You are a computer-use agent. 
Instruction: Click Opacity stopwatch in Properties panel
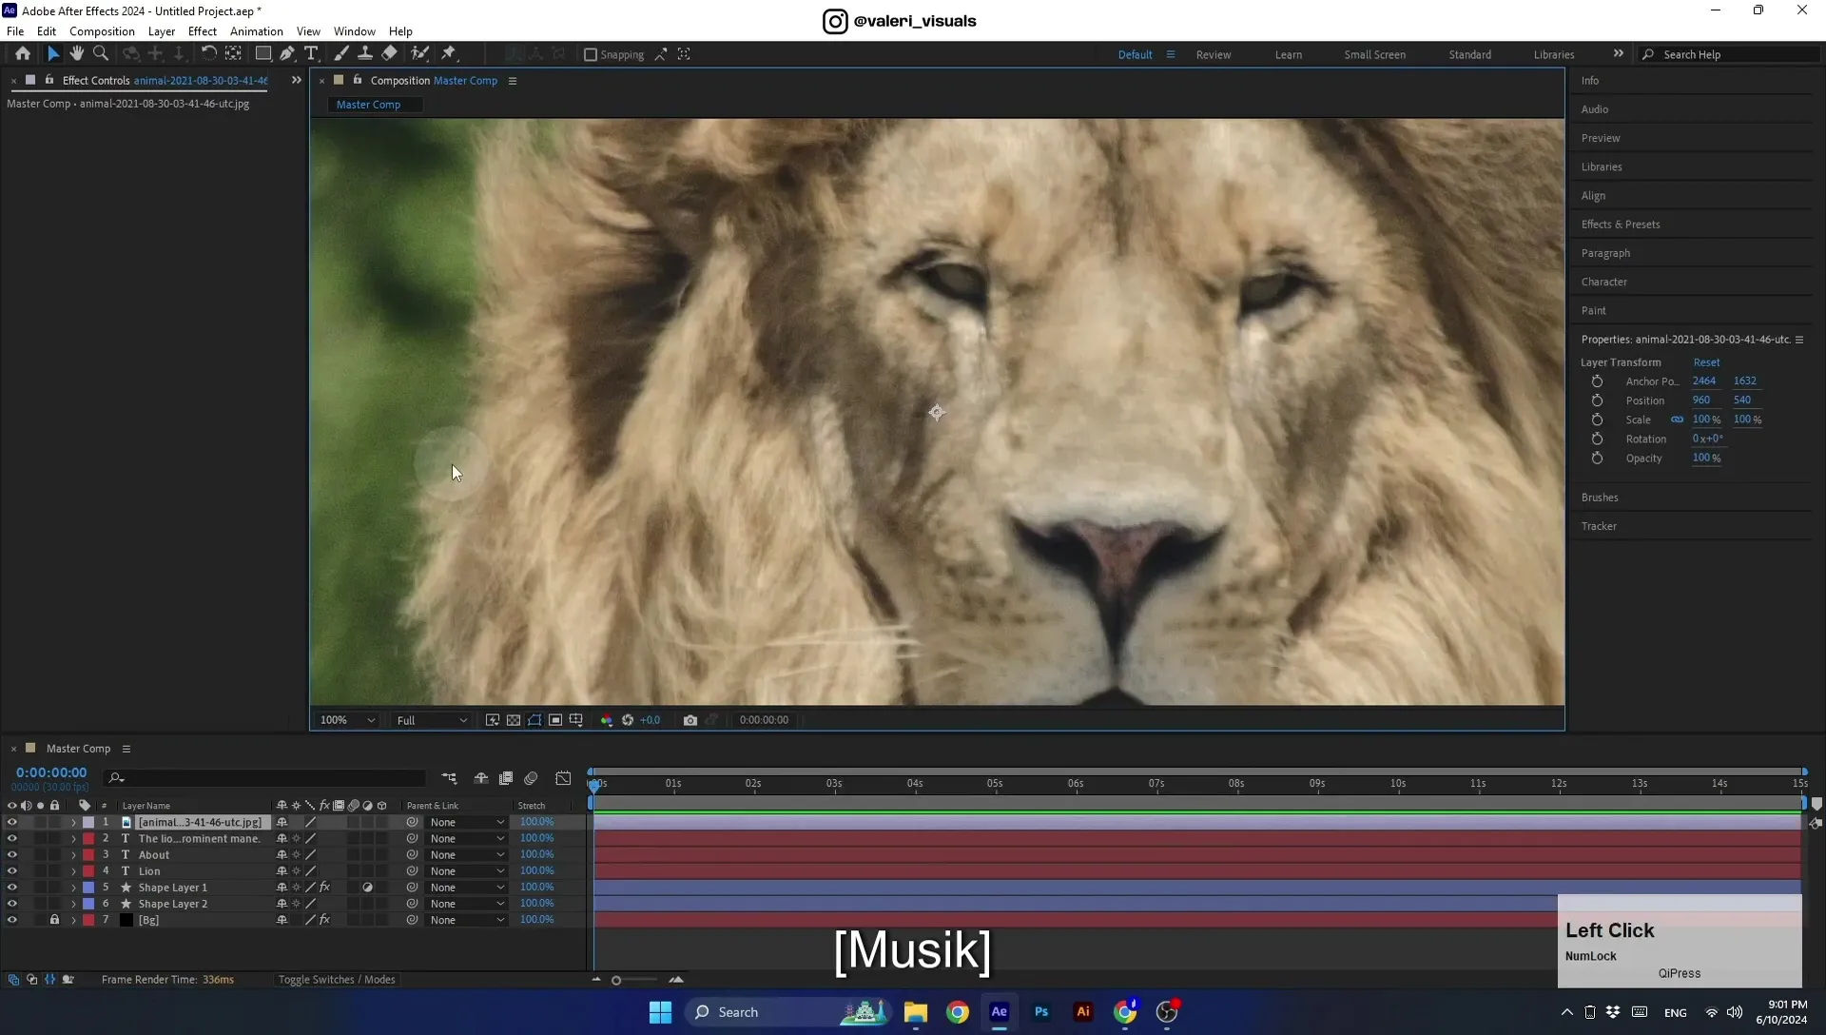point(1597,459)
